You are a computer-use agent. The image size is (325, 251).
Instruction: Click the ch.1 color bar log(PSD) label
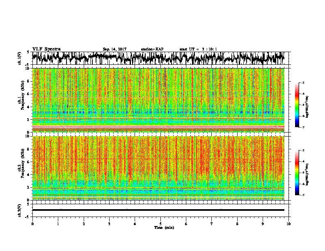point(307,107)
